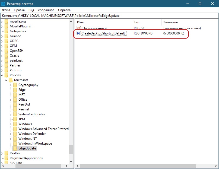Viewport: 219px width, 169px height.
Task: Expand the Windows key
Action: (x=11, y=124)
